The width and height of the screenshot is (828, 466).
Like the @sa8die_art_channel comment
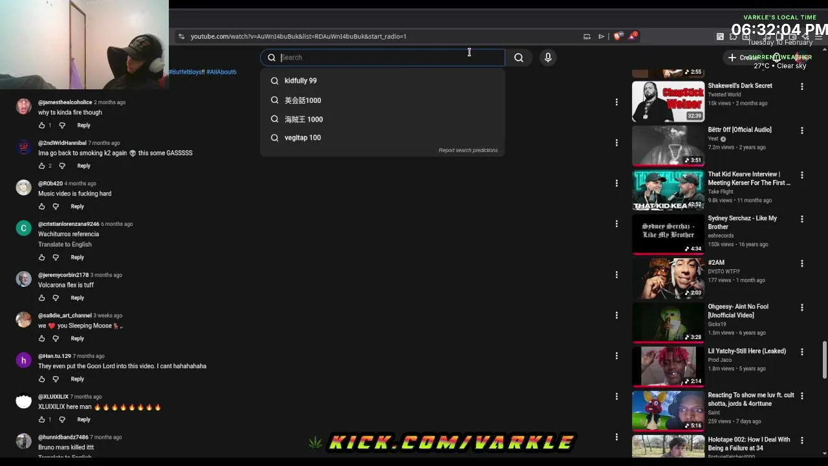point(41,338)
